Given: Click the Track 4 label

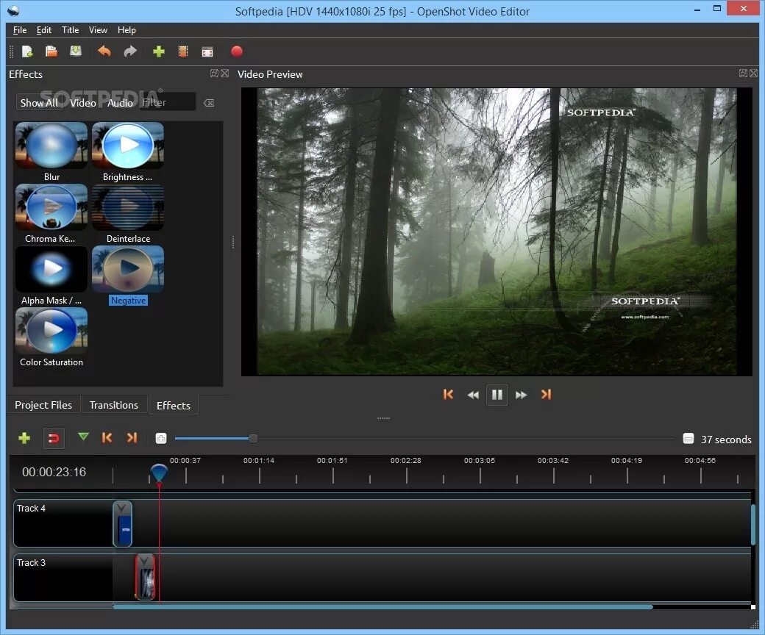Looking at the screenshot, I should (31, 509).
